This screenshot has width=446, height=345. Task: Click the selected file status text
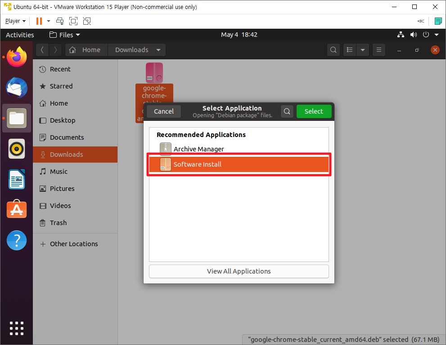point(343,339)
